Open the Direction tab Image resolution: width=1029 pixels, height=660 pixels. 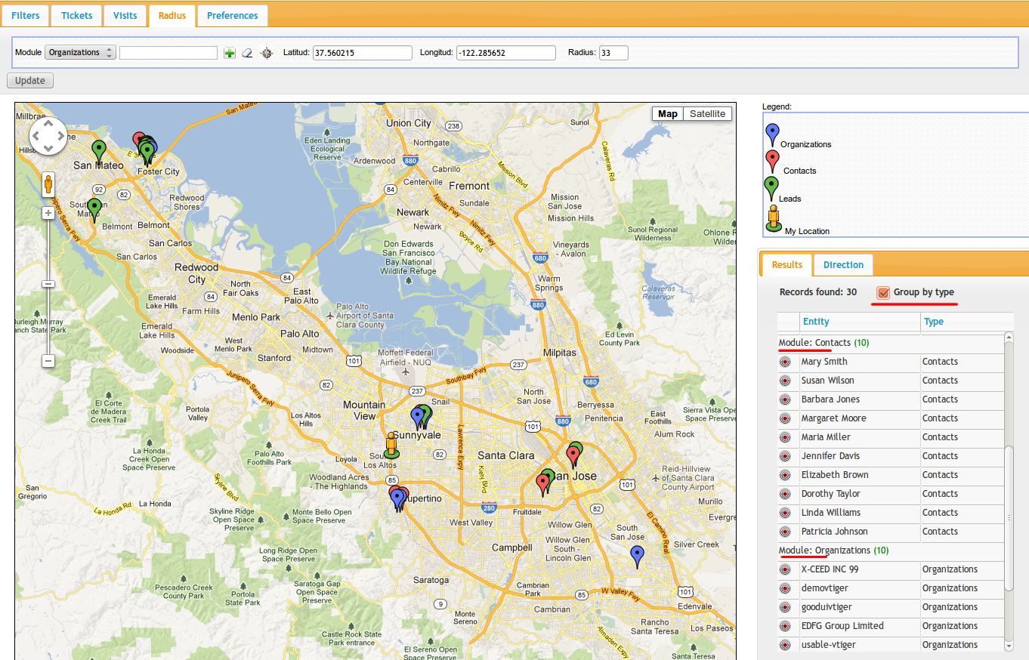click(843, 265)
